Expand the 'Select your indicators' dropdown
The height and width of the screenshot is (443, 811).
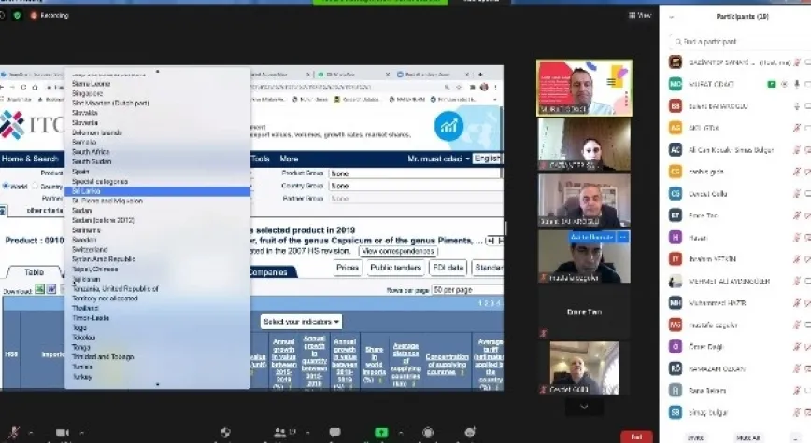[x=301, y=322]
